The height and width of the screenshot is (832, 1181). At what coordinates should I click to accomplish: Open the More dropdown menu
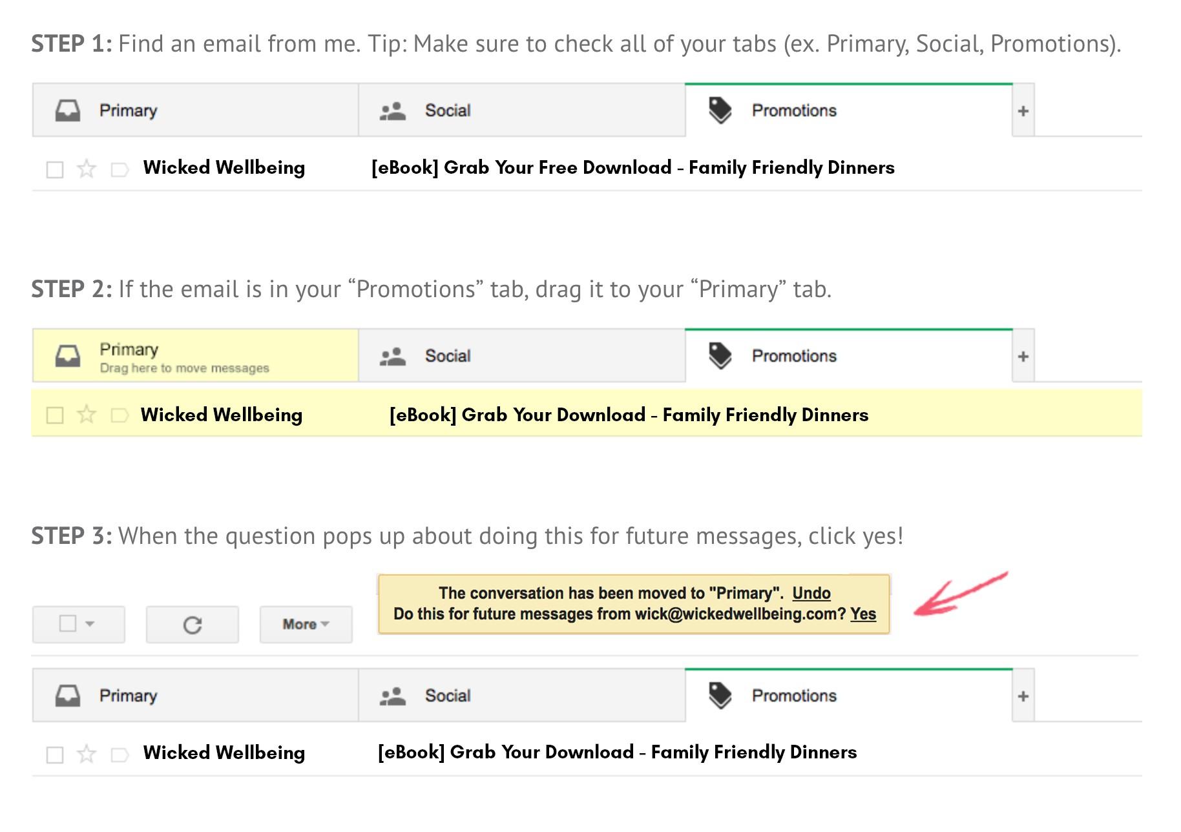point(306,624)
